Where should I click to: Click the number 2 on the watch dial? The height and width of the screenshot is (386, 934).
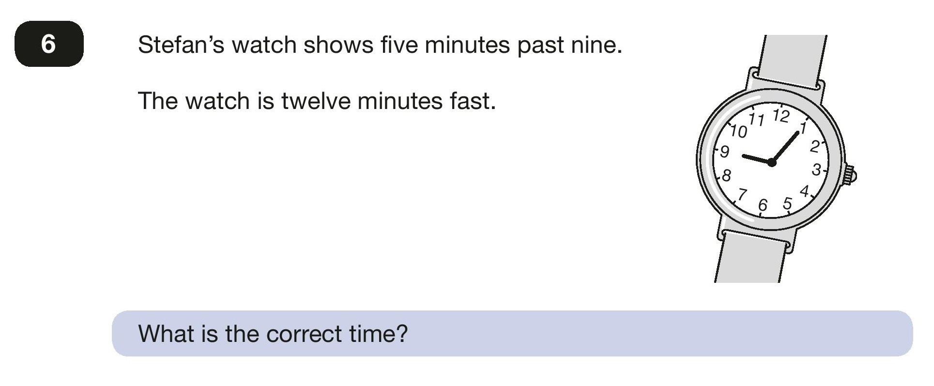pos(815,146)
